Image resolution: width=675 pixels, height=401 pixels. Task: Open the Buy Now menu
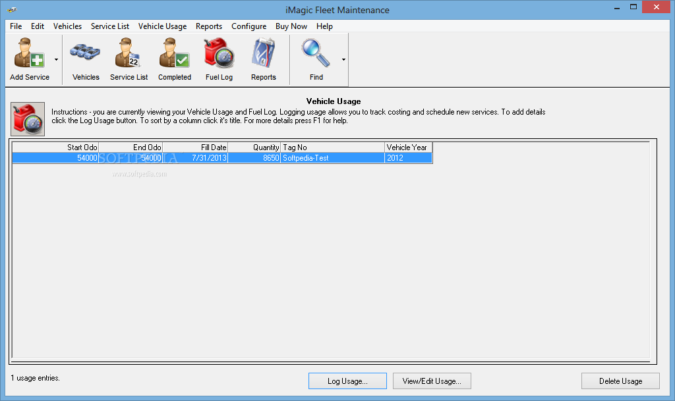click(x=291, y=26)
